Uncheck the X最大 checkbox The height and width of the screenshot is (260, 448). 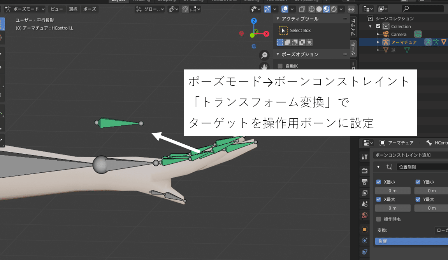pos(379,199)
